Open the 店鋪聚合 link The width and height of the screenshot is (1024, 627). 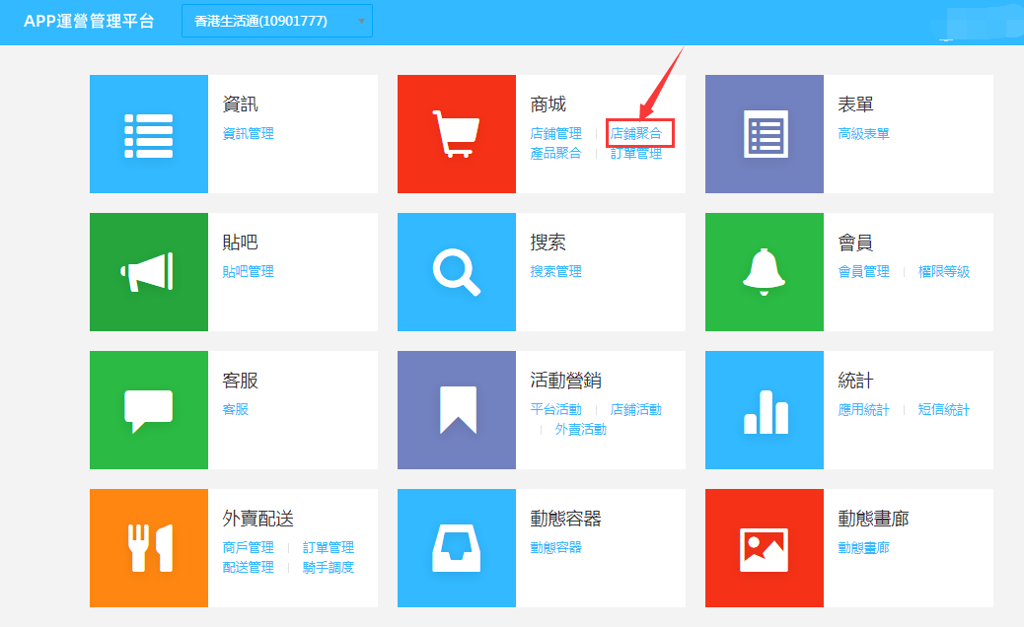click(x=636, y=134)
